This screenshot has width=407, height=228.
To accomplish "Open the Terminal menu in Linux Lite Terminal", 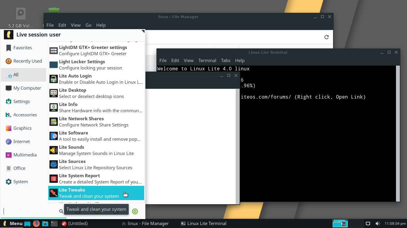I will point(207,60).
